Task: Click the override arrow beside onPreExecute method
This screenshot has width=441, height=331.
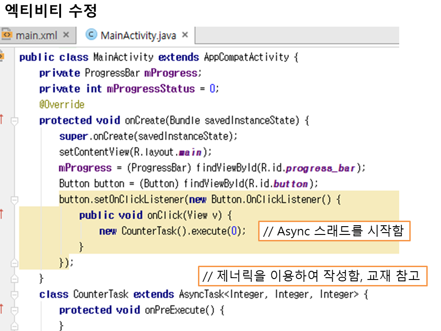Action: click(2, 309)
